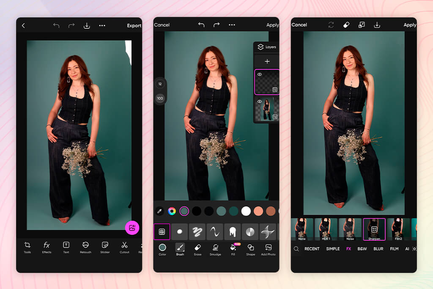Viewport: 433px width, 289px height.
Task: Open the Sharpen effect settings
Action: click(x=374, y=229)
